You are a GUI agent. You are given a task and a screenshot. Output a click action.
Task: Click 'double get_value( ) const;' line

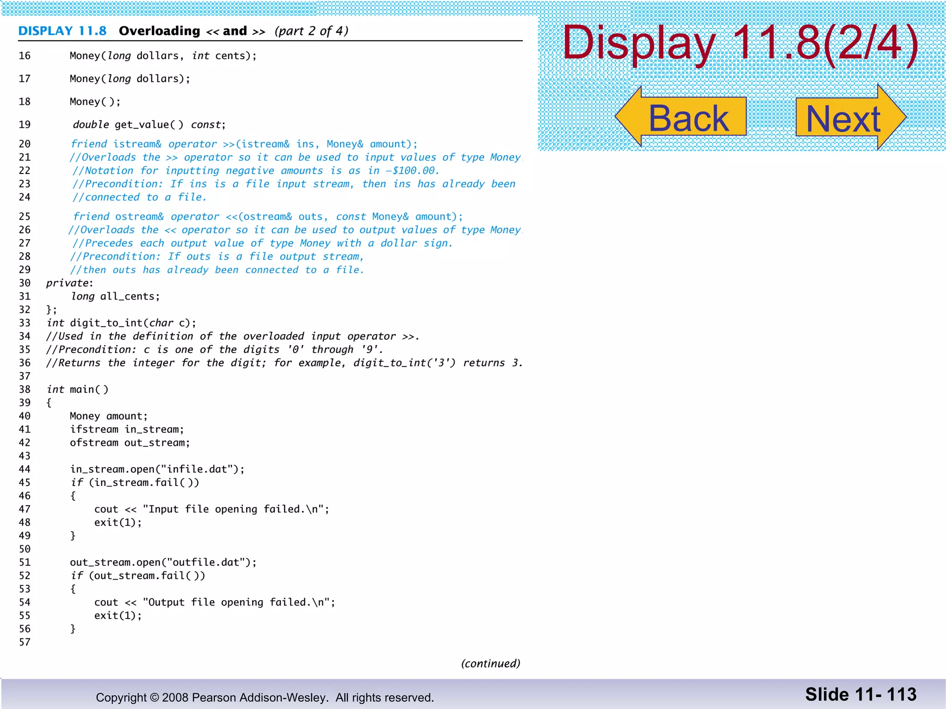pos(149,125)
